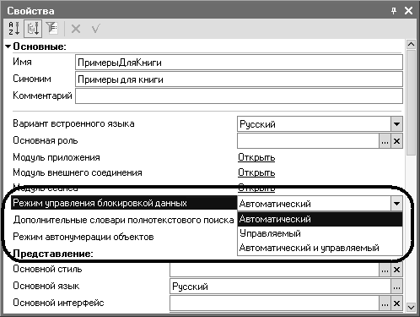Viewport: 420px width, 317px height.
Task: Close the Свойства panel
Action: [408, 11]
